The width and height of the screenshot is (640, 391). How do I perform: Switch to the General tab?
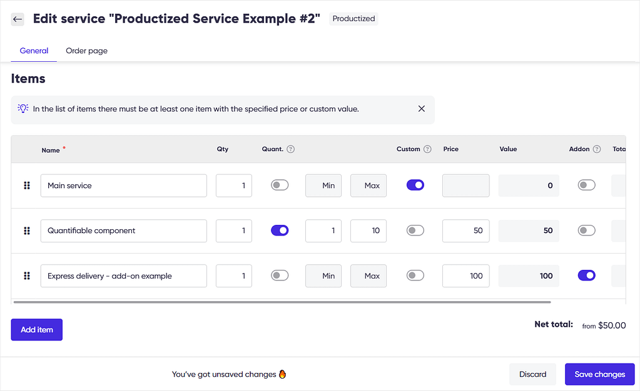34,51
